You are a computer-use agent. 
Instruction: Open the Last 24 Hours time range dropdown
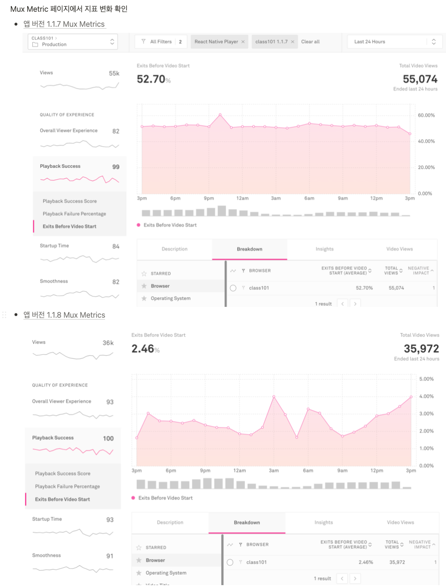(395, 42)
